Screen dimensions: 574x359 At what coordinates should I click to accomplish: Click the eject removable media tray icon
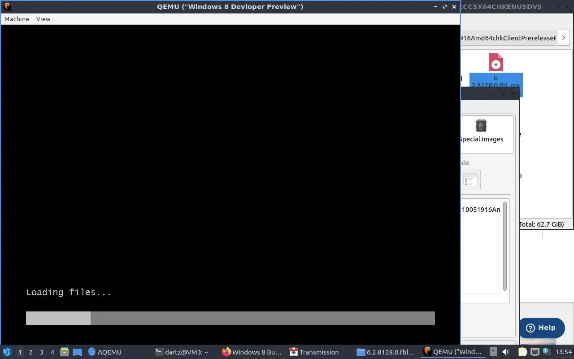[493, 352]
